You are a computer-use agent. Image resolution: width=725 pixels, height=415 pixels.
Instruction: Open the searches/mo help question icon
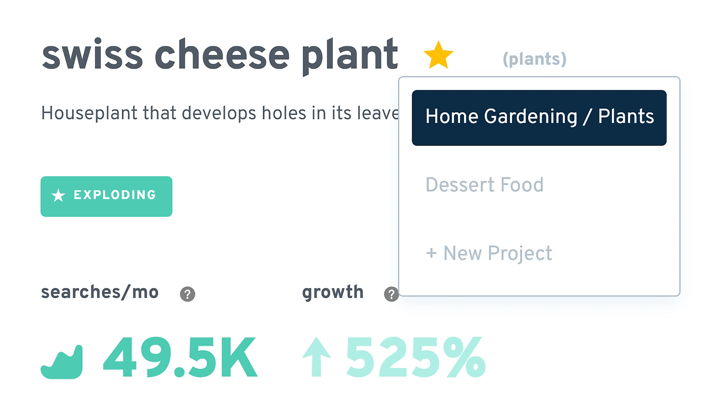point(187,294)
